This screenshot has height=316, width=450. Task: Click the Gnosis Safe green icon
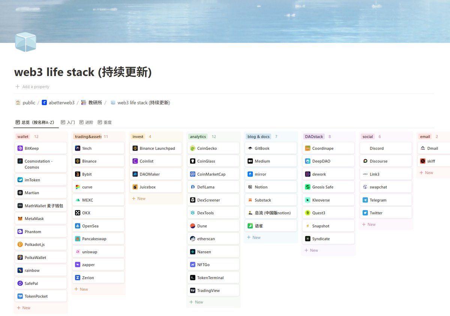click(x=308, y=187)
